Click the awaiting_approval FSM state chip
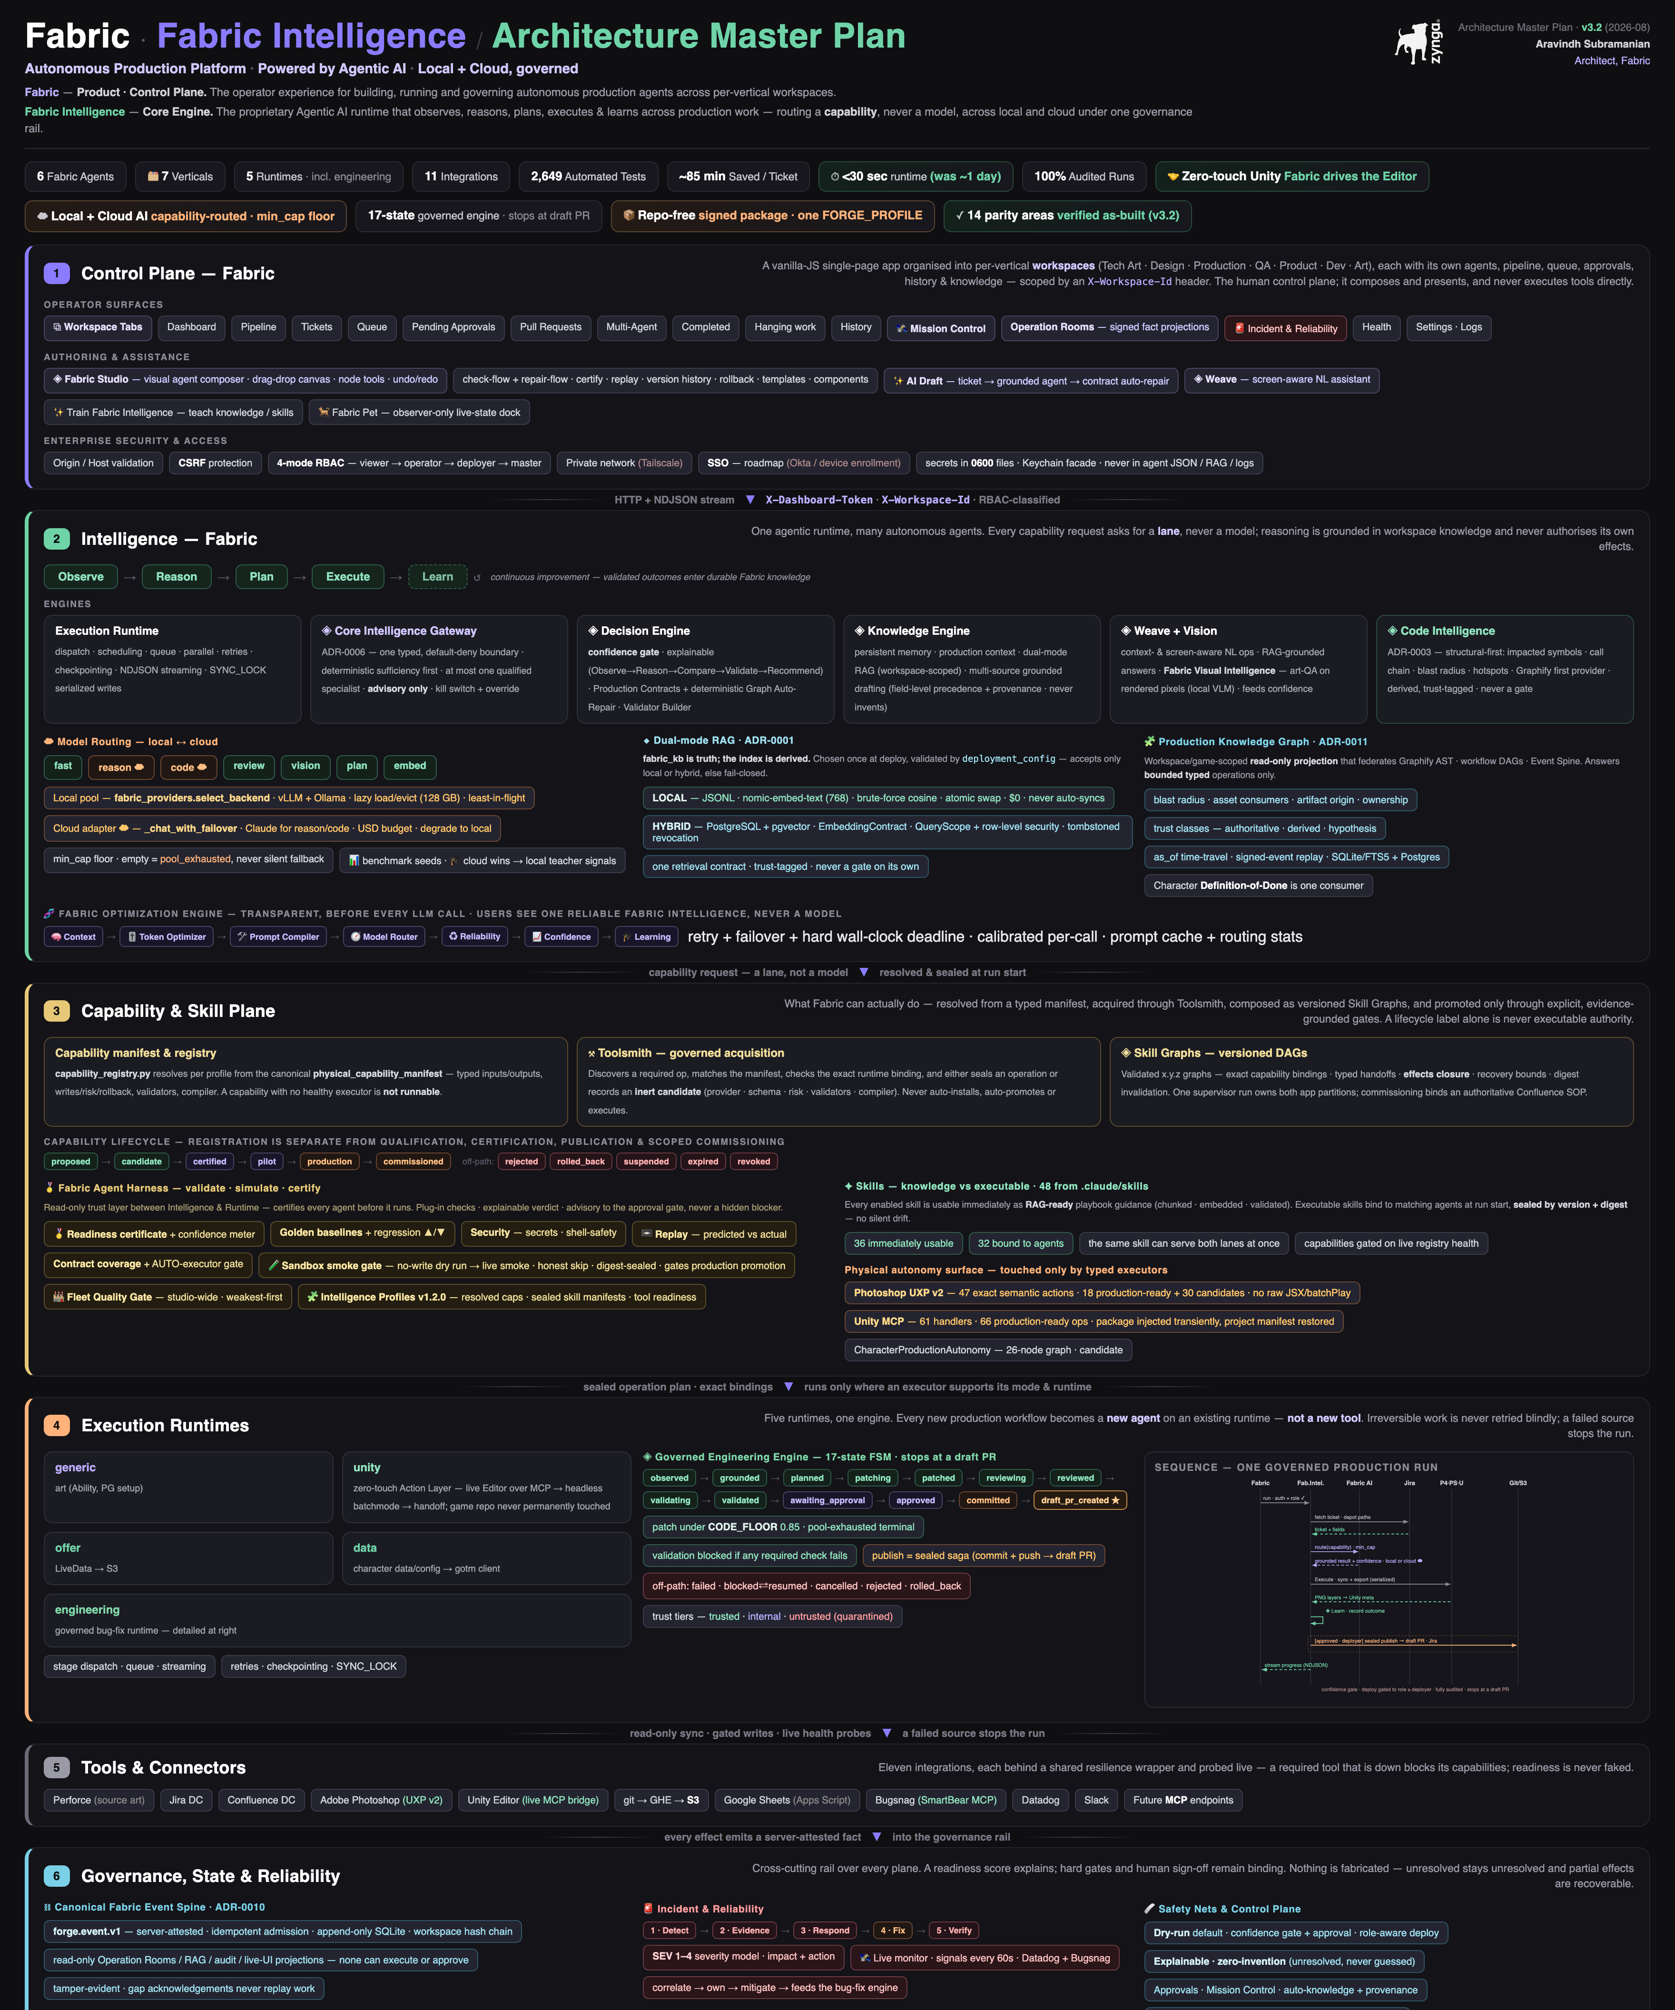 pos(827,1501)
